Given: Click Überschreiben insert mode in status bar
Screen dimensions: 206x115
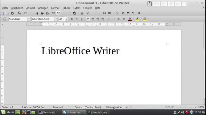Looking at the screenshot, I should [x=115, y=107].
